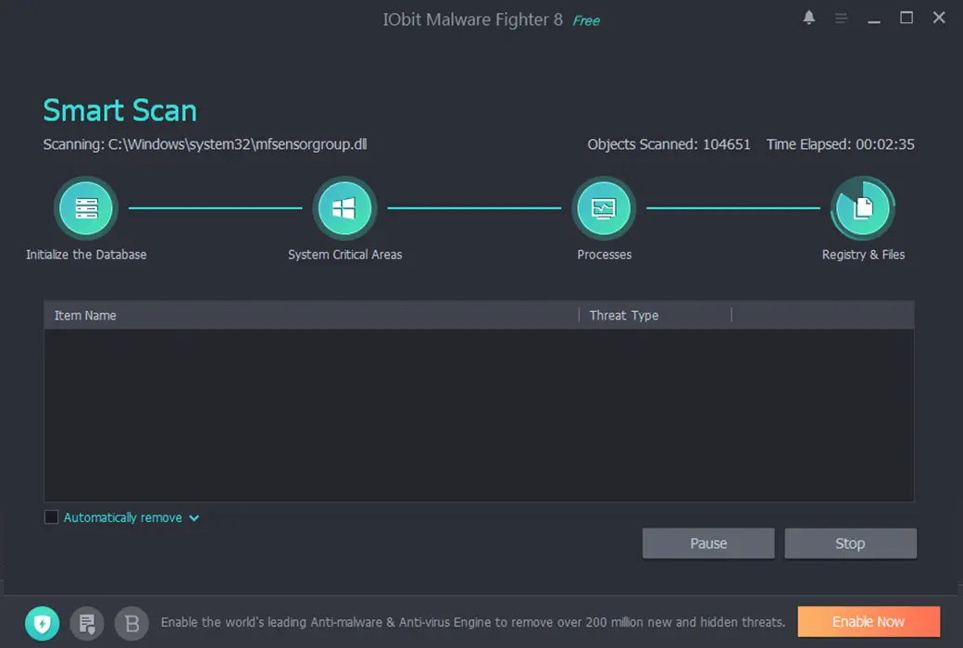Stop the Smart Scan
Screen dimensions: 963x648
click(x=851, y=543)
